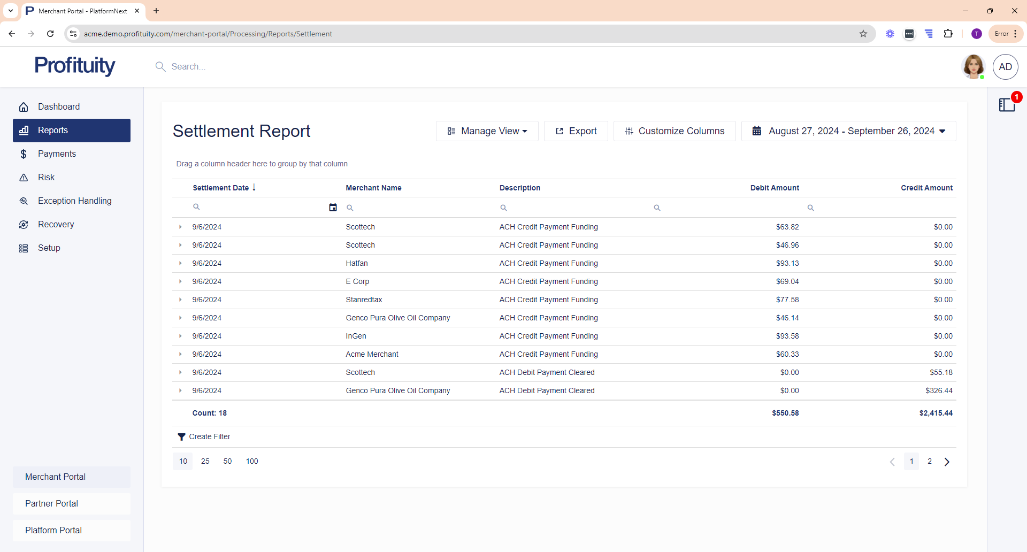Viewport: 1027px width, 552px height.
Task: Open the date range picker dropdown
Action: (x=848, y=131)
